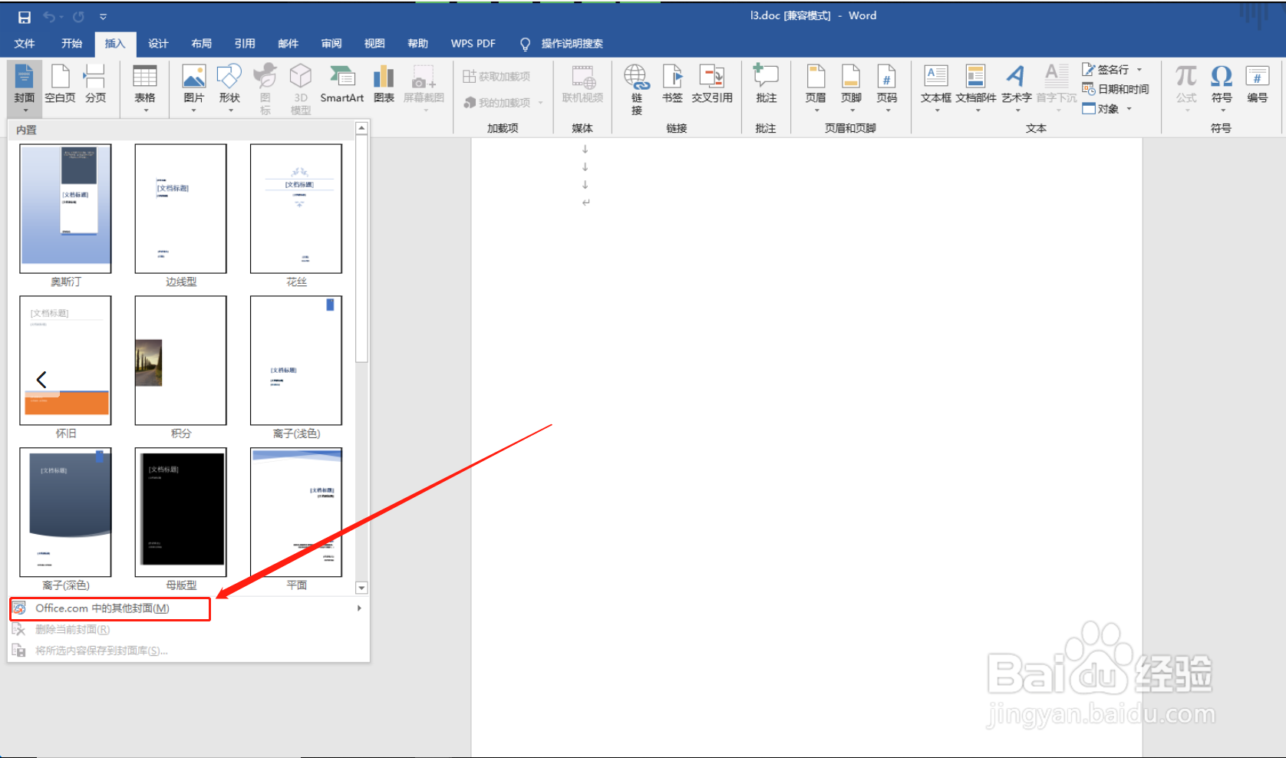Expand the Office.com covers submenu arrow
Screen dimensions: 1286x758
[359, 608]
